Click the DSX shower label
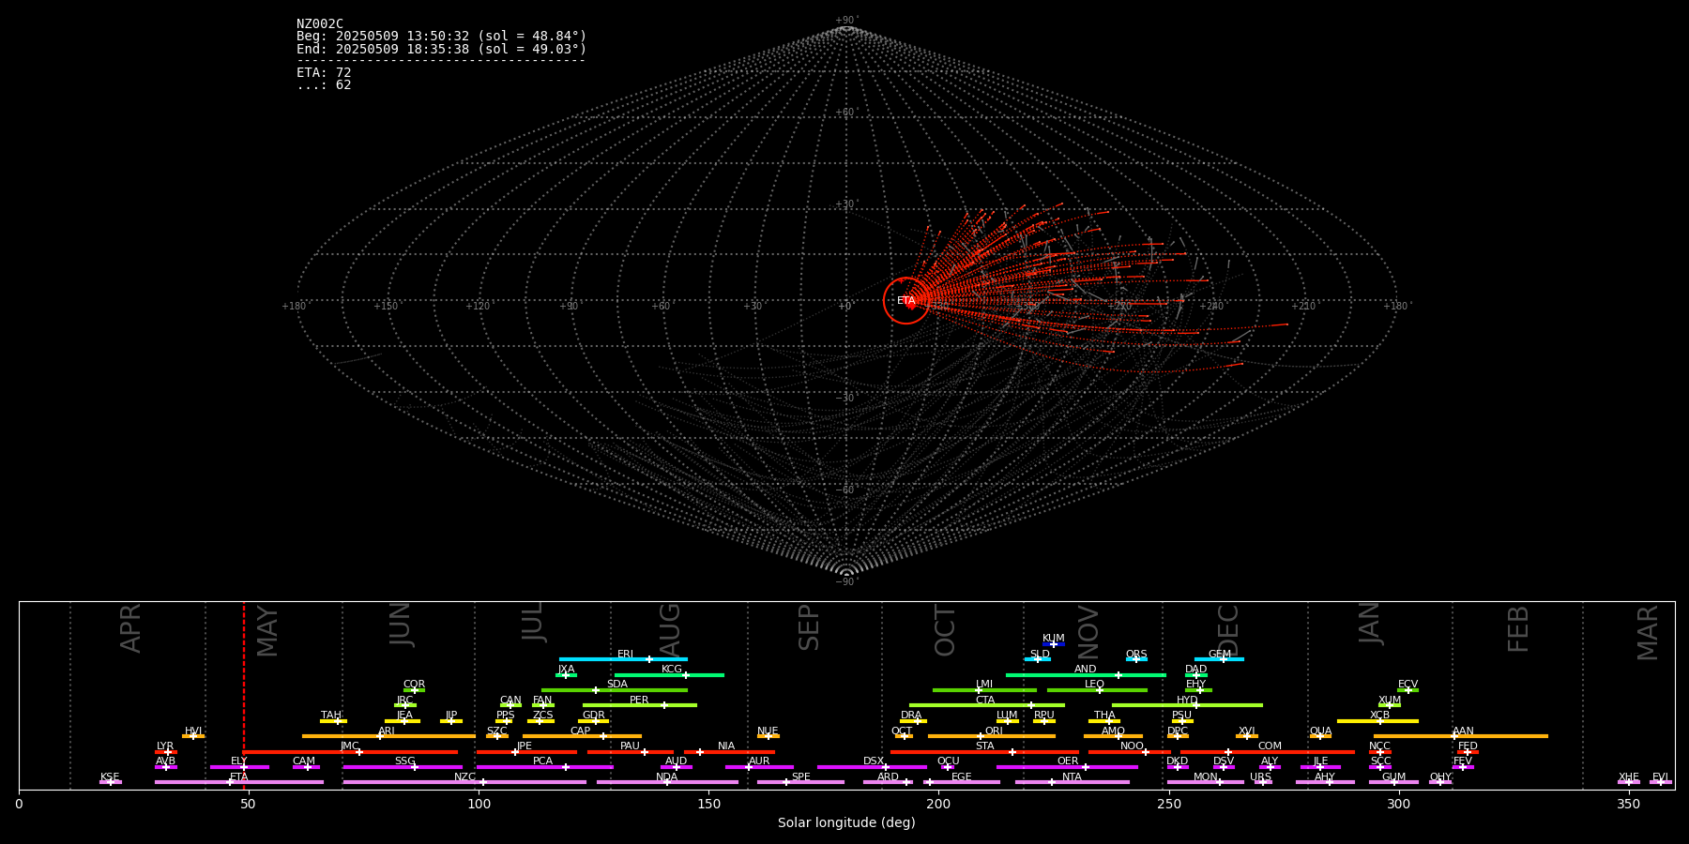The height and width of the screenshot is (844, 1689). coord(874,761)
